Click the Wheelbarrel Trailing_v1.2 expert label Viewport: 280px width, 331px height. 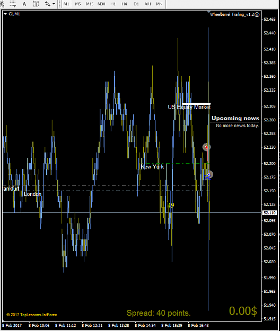pos(232,14)
